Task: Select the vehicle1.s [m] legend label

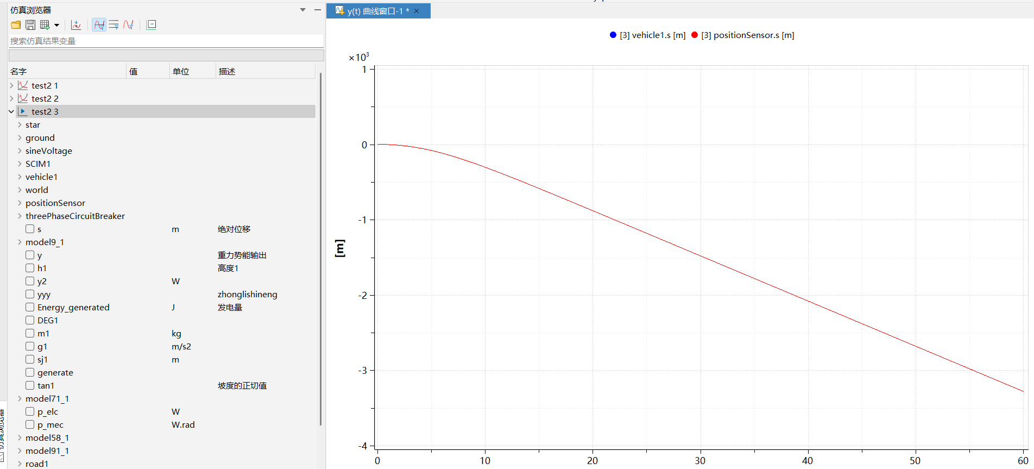Action: click(653, 35)
